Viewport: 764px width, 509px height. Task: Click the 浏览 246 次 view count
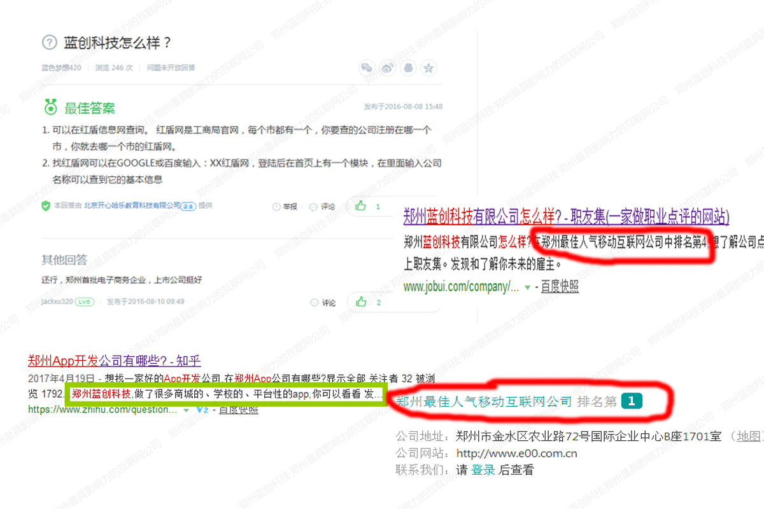(x=114, y=67)
